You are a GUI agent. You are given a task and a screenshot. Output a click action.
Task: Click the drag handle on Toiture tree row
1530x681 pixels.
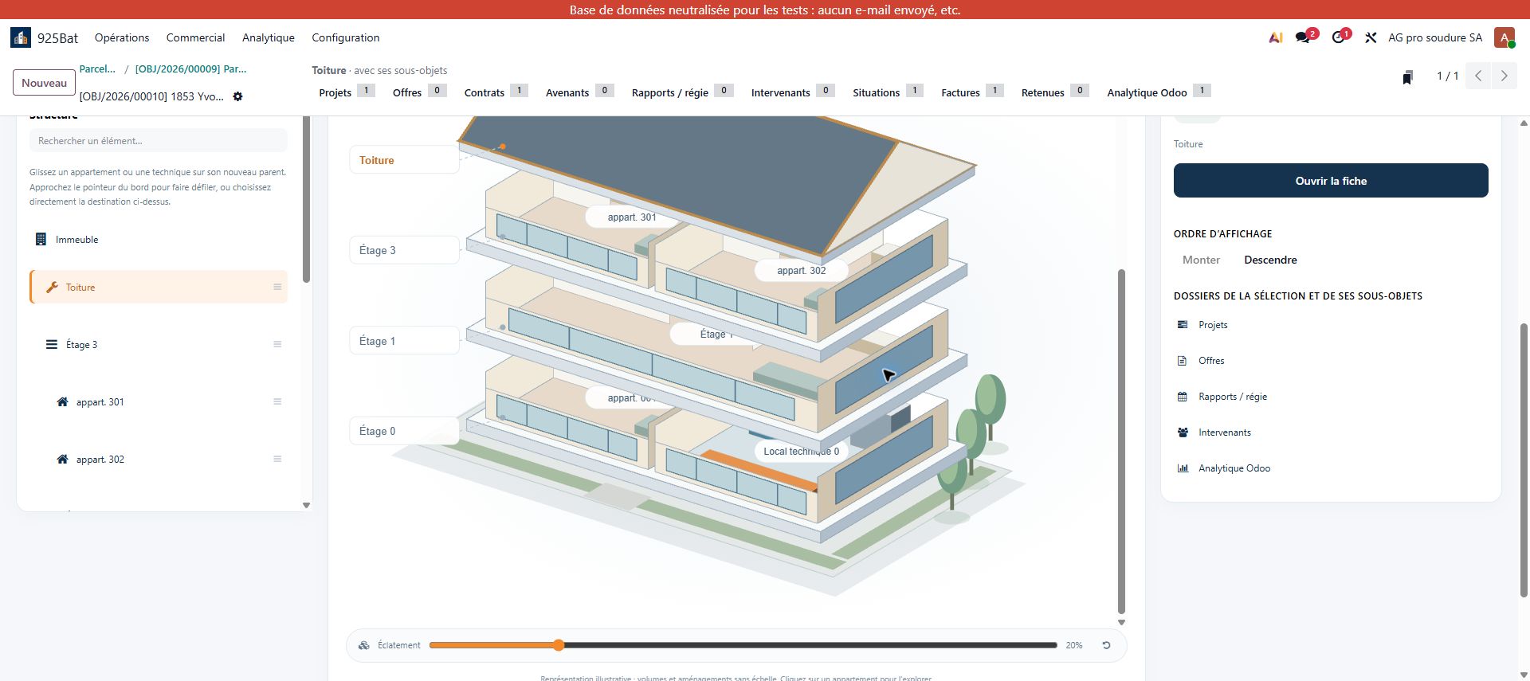(x=277, y=287)
